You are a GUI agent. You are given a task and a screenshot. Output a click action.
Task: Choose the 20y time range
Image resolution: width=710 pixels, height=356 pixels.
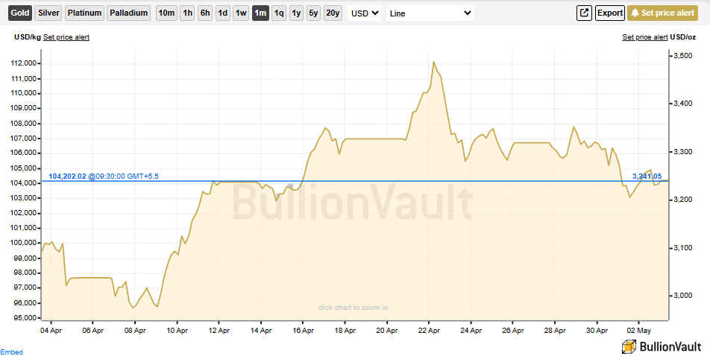click(333, 13)
